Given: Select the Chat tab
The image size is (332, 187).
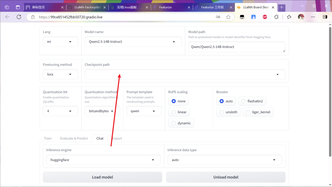Looking at the screenshot, I should tap(100, 138).
